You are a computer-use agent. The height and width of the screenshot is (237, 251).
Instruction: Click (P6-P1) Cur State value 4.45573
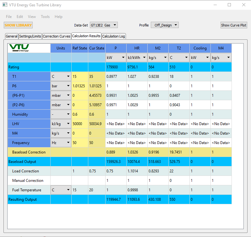coord(97,95)
